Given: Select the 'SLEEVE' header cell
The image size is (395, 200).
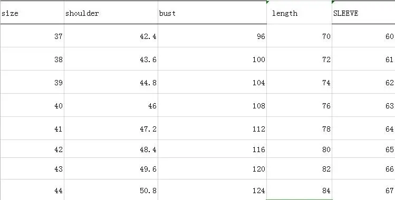Looking at the screenshot, I should pos(363,13).
